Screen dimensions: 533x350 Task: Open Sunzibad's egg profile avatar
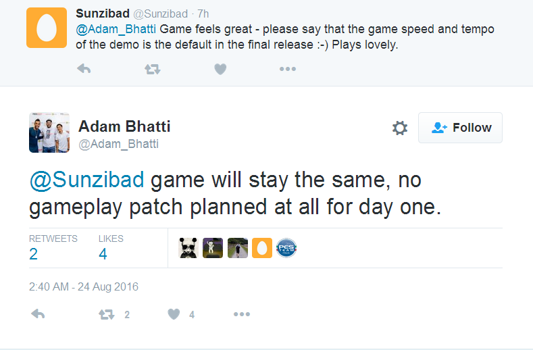pos(47,28)
